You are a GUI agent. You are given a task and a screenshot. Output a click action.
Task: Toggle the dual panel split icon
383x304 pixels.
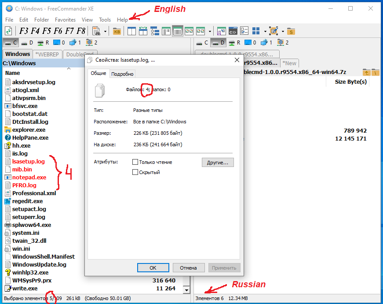(131, 31)
